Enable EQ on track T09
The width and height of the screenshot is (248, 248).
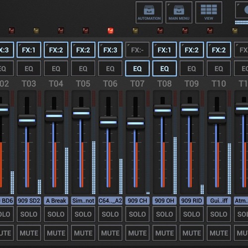(191, 68)
